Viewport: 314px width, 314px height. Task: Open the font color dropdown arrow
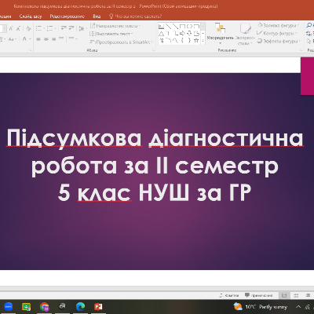(x=30, y=39)
